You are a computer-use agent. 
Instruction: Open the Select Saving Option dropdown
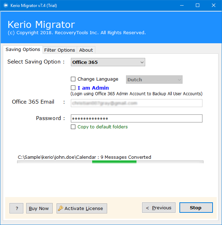coord(108,62)
